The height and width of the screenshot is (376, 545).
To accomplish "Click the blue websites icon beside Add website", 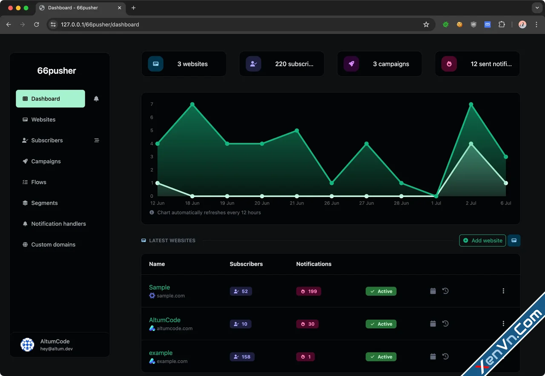I will [x=514, y=240].
